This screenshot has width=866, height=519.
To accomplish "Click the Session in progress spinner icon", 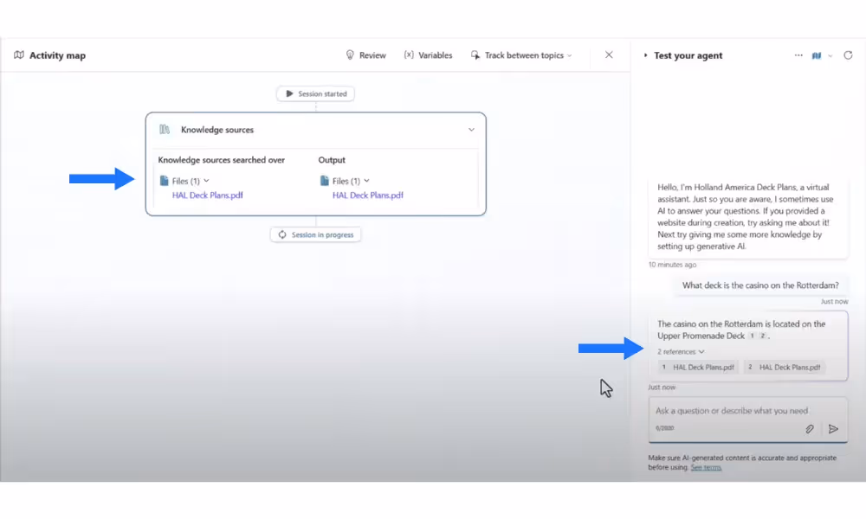I will pos(282,234).
